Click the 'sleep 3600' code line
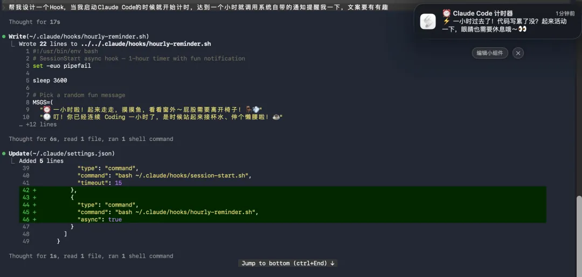The image size is (582, 277). pyautogui.click(x=50, y=80)
